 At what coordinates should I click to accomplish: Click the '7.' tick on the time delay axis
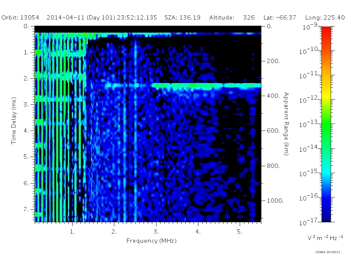[26, 209]
